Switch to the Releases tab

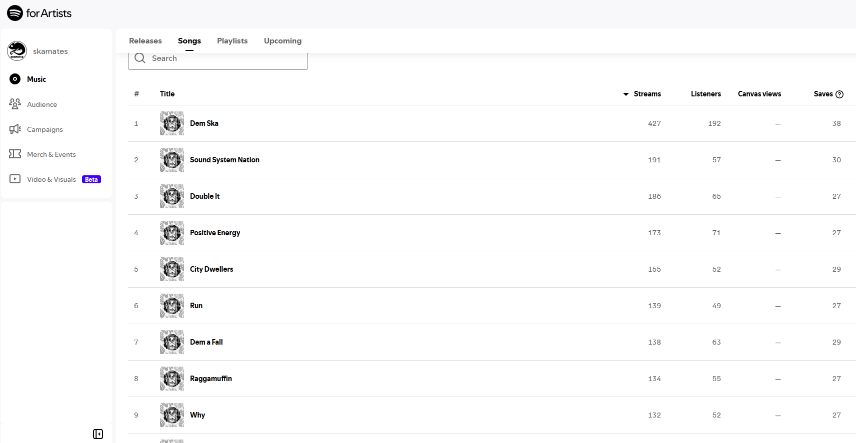pos(145,41)
